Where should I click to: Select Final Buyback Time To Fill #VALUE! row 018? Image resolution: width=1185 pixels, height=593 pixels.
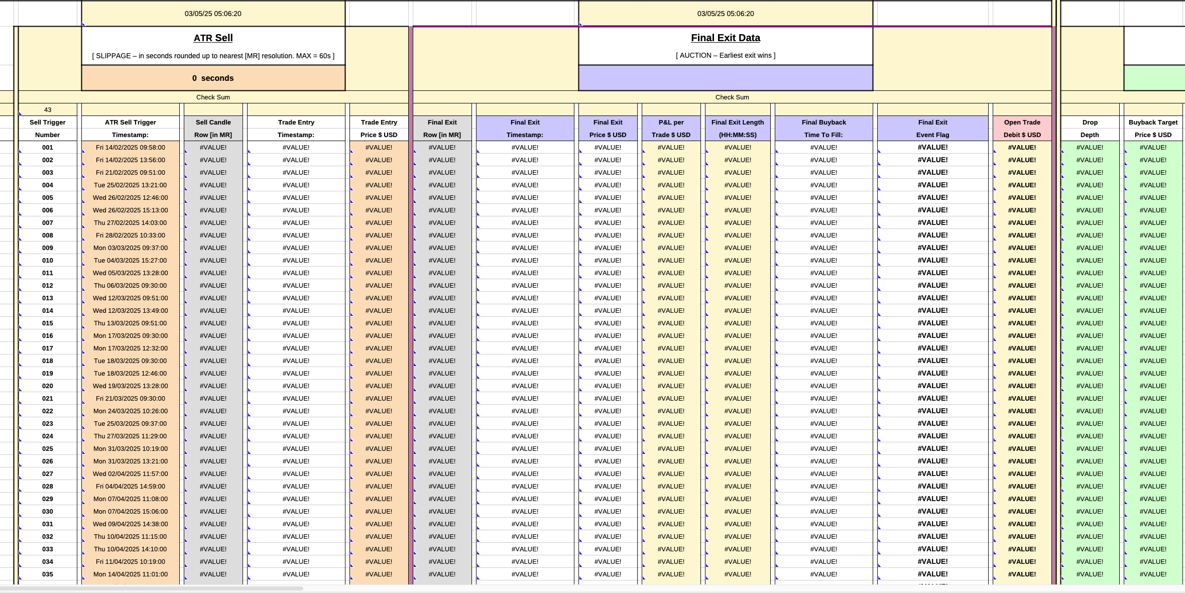(x=823, y=361)
